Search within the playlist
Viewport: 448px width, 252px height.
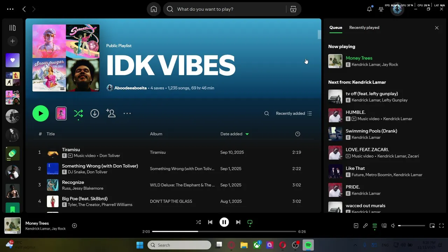pos(267,113)
